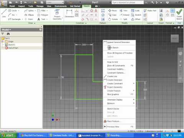The image size is (184, 138).
Task: Select the Line drawing tool
Action: (x=4, y=13)
